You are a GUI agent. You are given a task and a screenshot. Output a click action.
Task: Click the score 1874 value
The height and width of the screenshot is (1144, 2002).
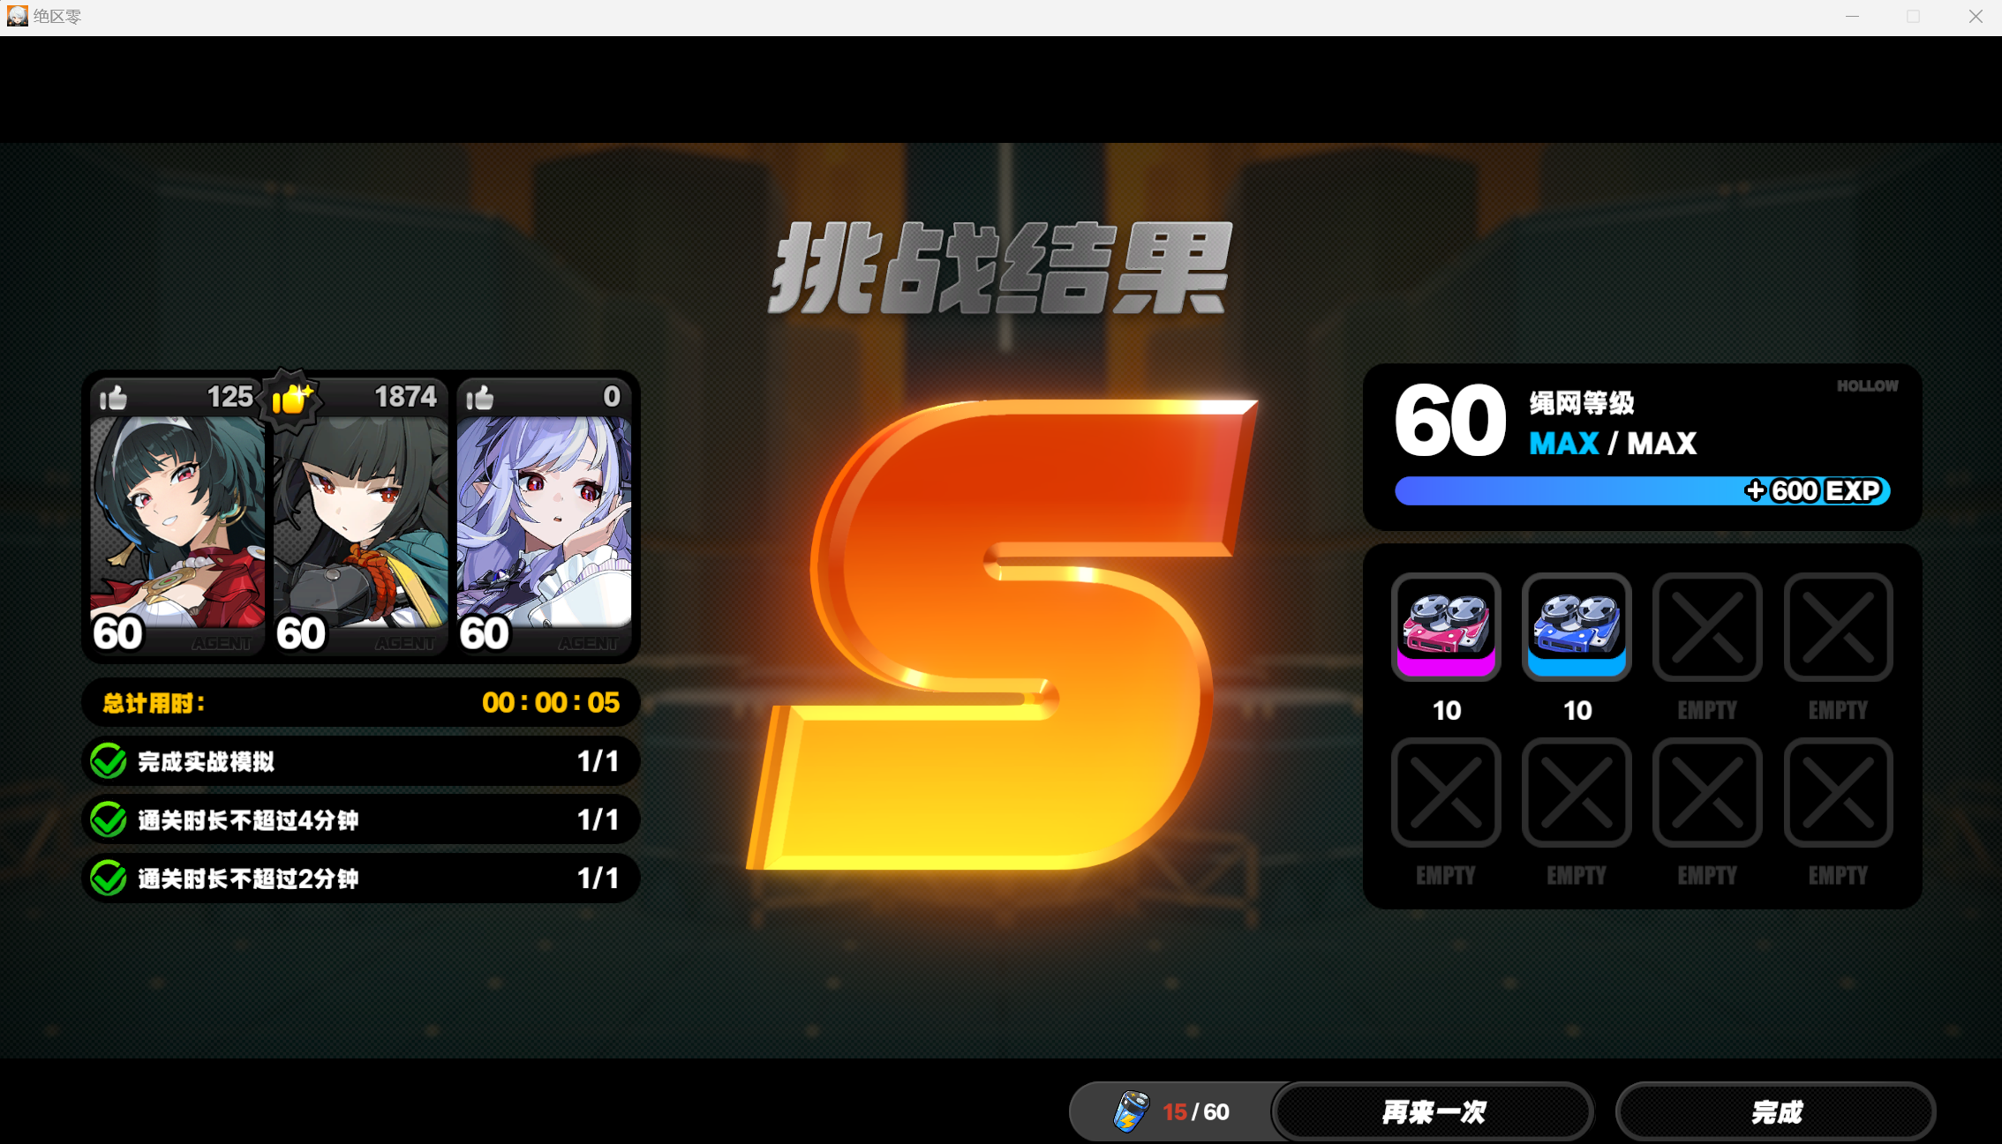tap(405, 397)
